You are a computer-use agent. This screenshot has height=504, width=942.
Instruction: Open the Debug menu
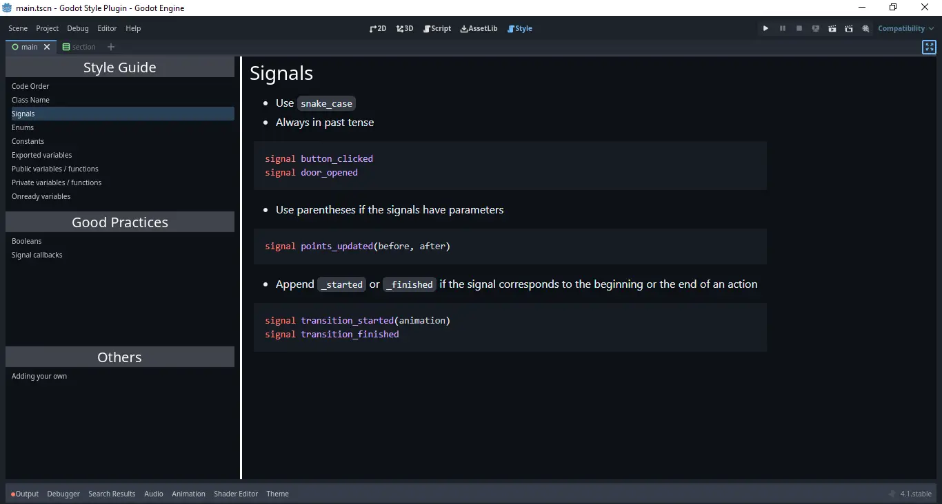(78, 28)
